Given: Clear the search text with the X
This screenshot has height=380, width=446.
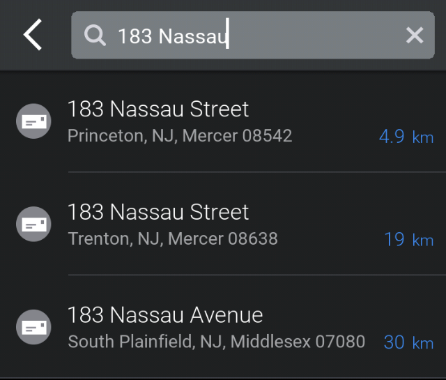Looking at the screenshot, I should point(415,35).
